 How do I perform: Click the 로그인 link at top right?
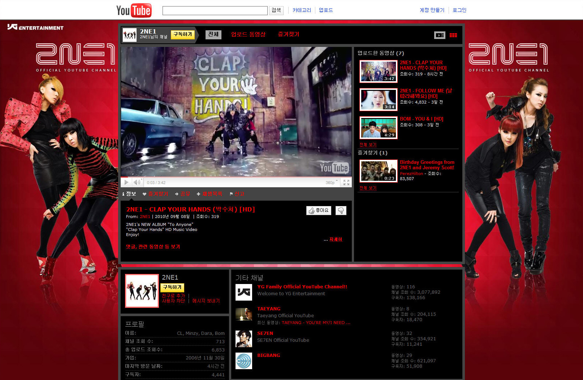[x=459, y=10]
